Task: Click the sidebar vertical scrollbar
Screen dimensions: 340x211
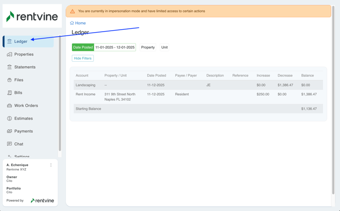Action: coord(60,94)
